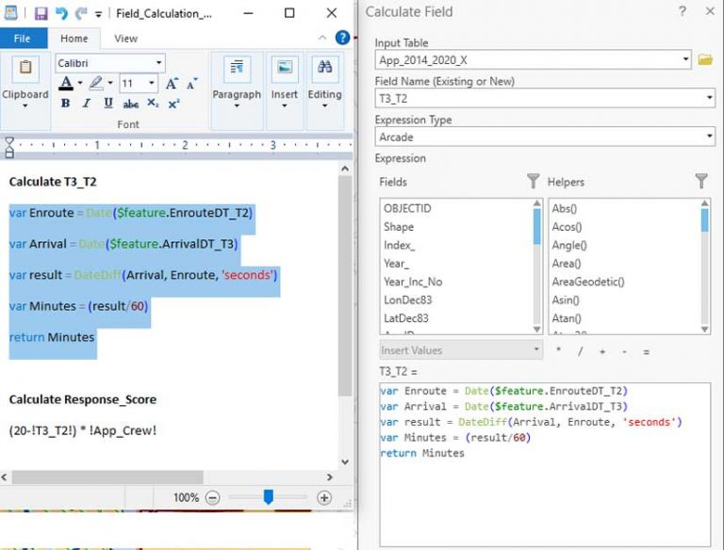Screen dimensions: 724x550
Task: Click the Grow Font icon
Action: click(172, 84)
